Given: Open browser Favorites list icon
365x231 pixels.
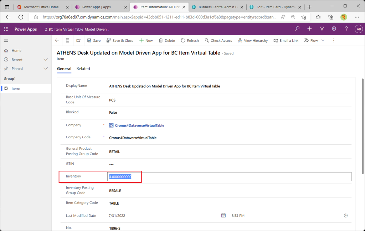Looking at the screenshot, I should (318, 17).
